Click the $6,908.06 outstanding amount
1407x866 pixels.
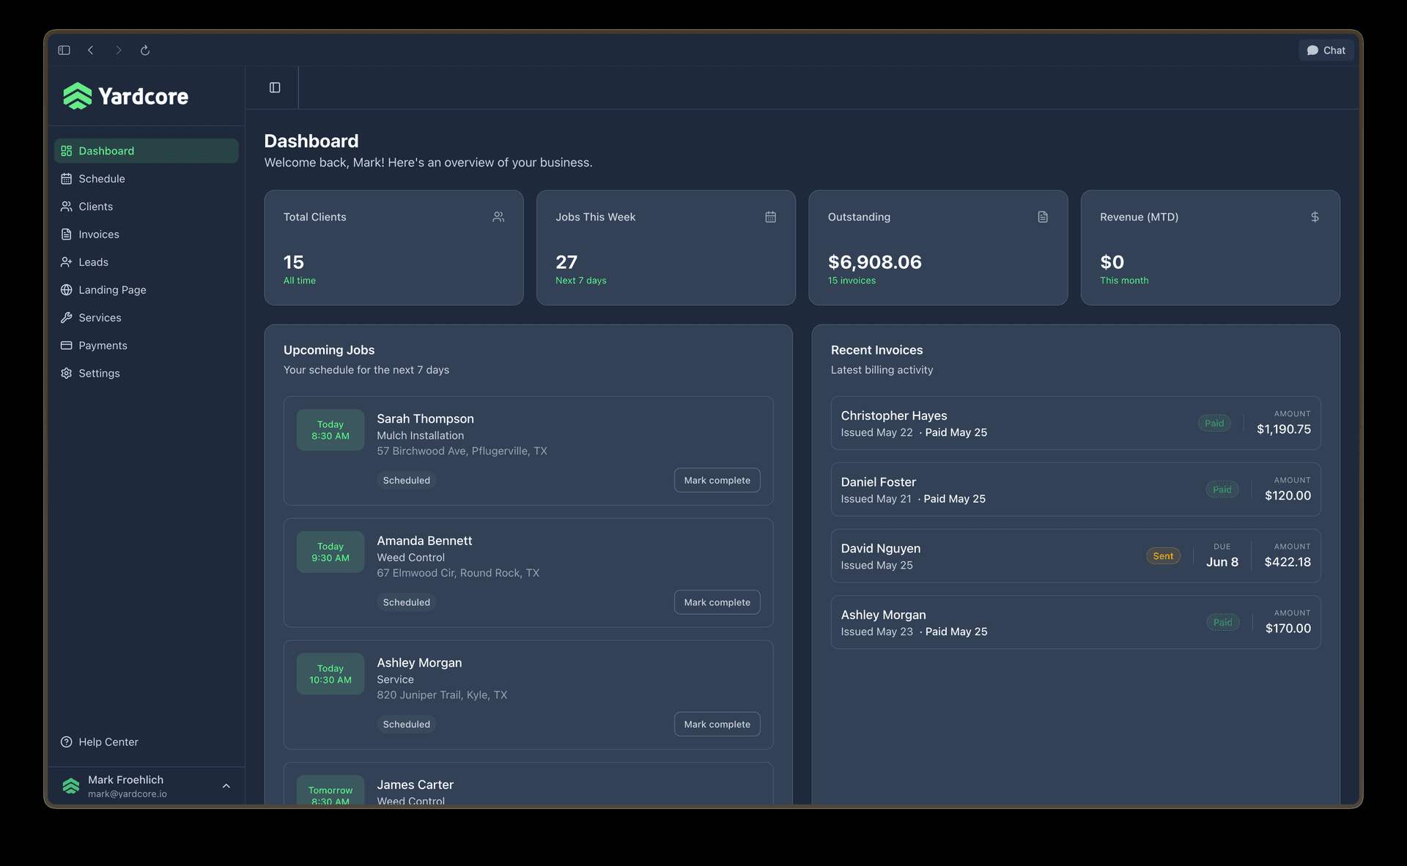[875, 262]
